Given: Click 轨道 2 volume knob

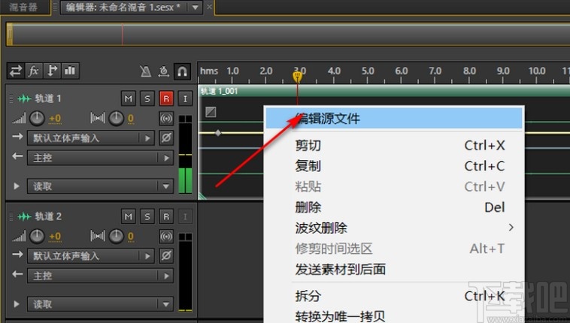Looking at the screenshot, I should pyautogui.click(x=37, y=237).
